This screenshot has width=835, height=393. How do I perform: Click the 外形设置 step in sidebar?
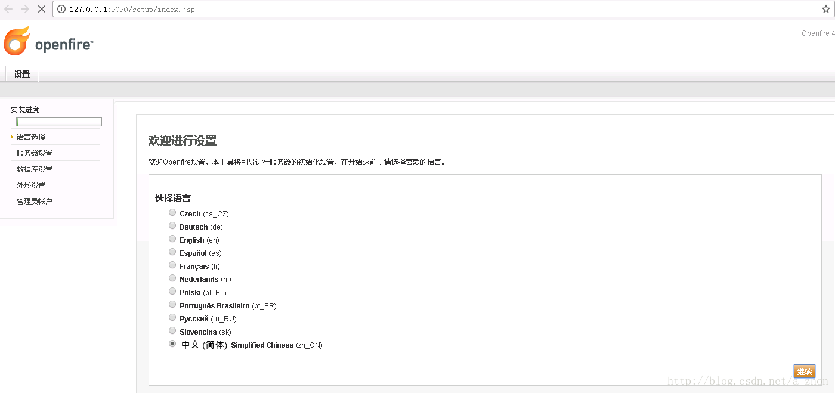coord(31,185)
